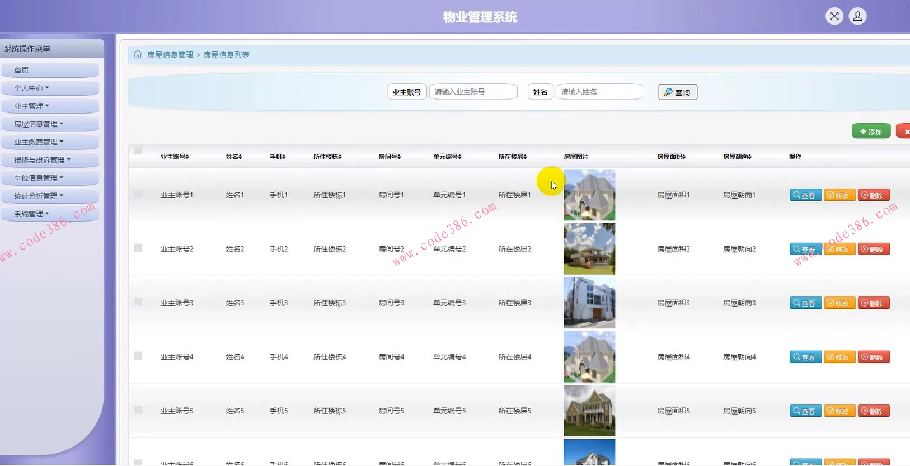Click the 业主账号 search input field
910x466 pixels.
click(x=472, y=92)
